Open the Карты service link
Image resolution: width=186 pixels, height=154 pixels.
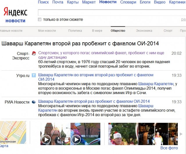coord(73,2)
